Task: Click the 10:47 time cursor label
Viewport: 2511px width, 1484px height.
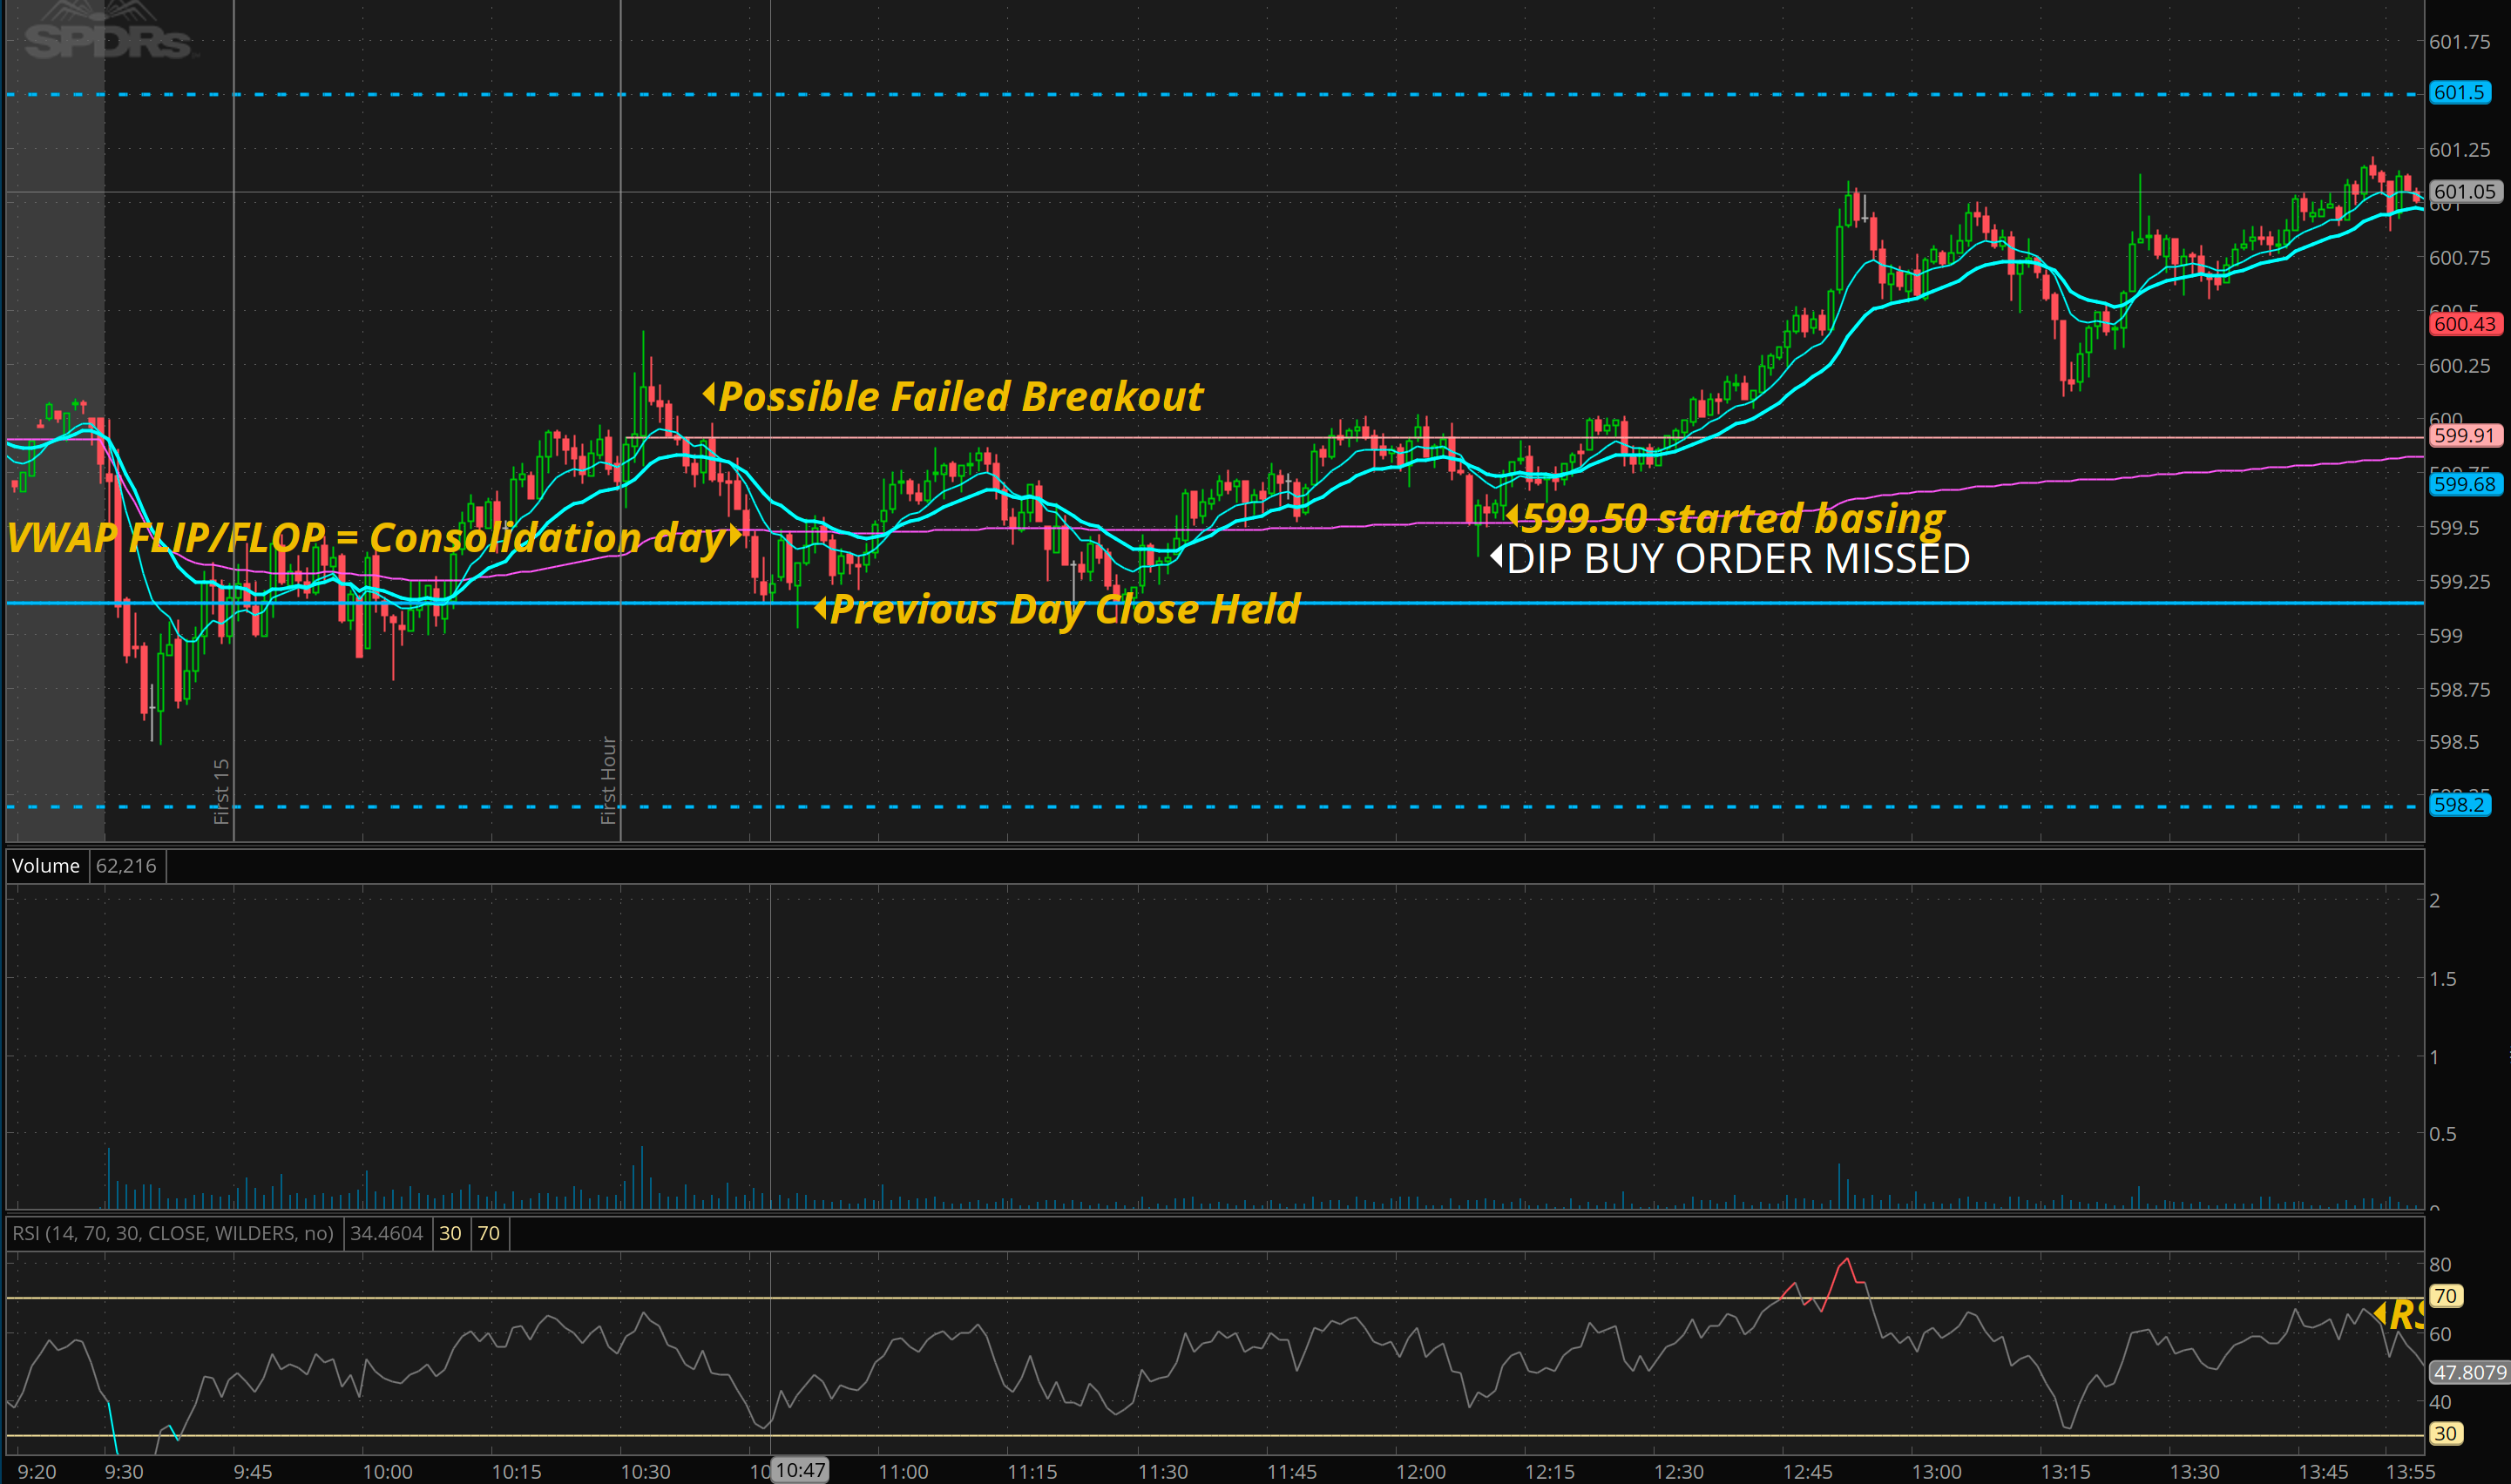Action: tap(801, 1470)
